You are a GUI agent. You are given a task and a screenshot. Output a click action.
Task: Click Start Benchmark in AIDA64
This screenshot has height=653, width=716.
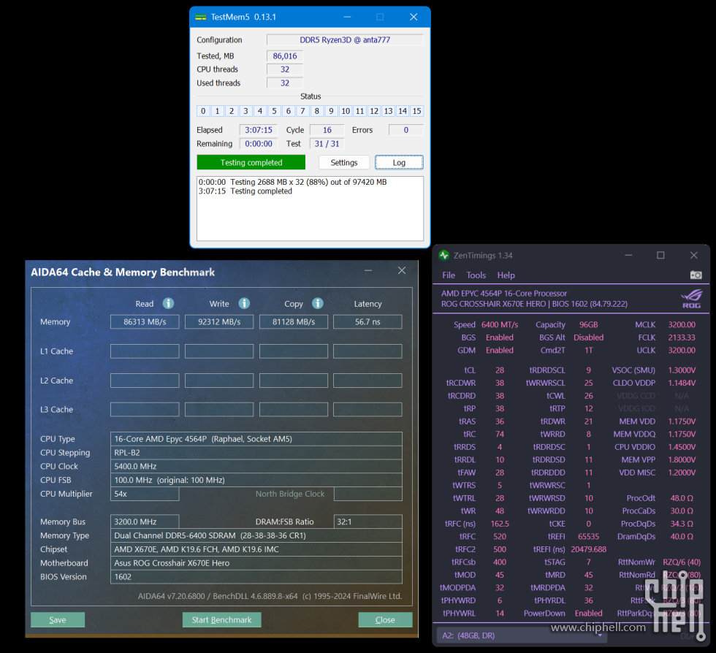tap(221, 619)
